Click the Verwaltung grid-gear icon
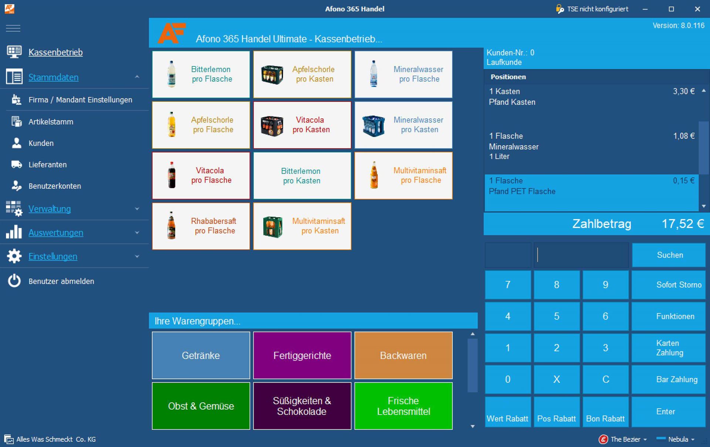Screen dimensions: 710x447 pos(14,209)
